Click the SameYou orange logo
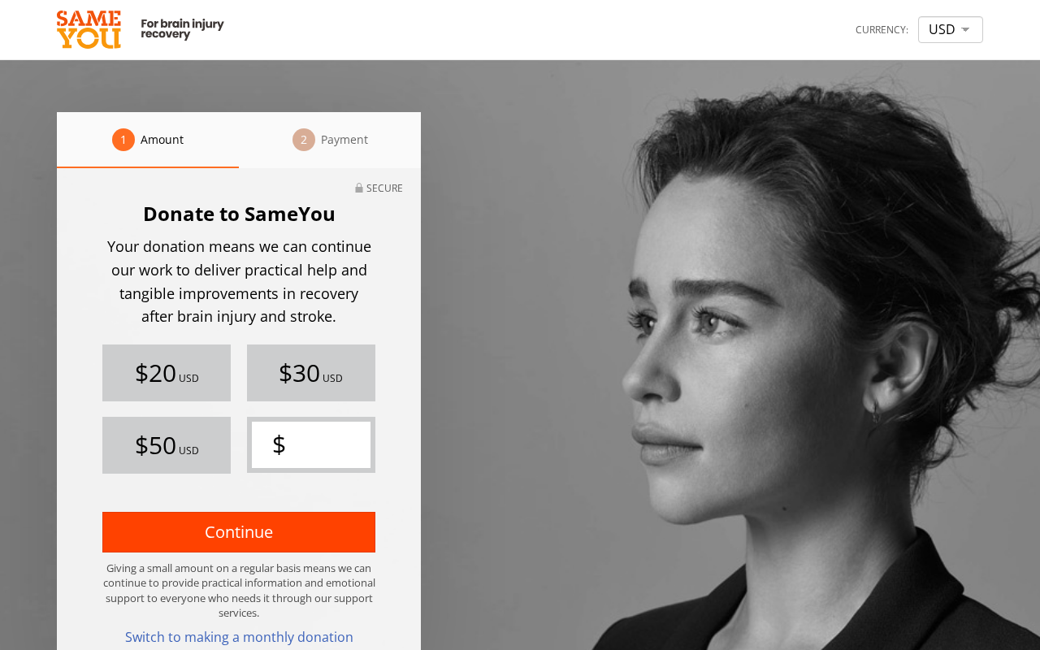Image resolution: width=1040 pixels, height=650 pixels. tap(89, 29)
